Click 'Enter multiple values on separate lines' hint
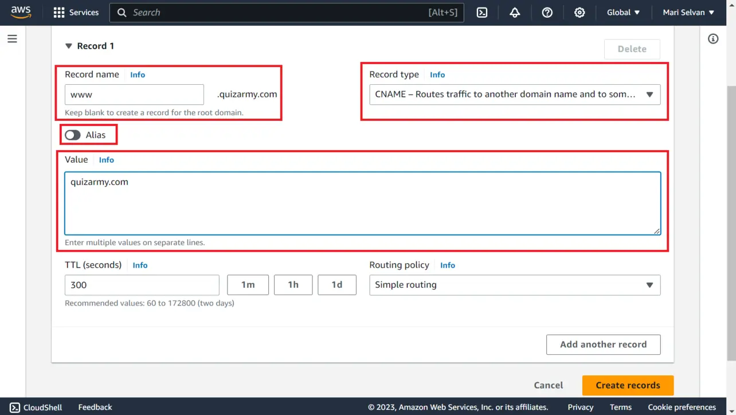 tap(135, 242)
